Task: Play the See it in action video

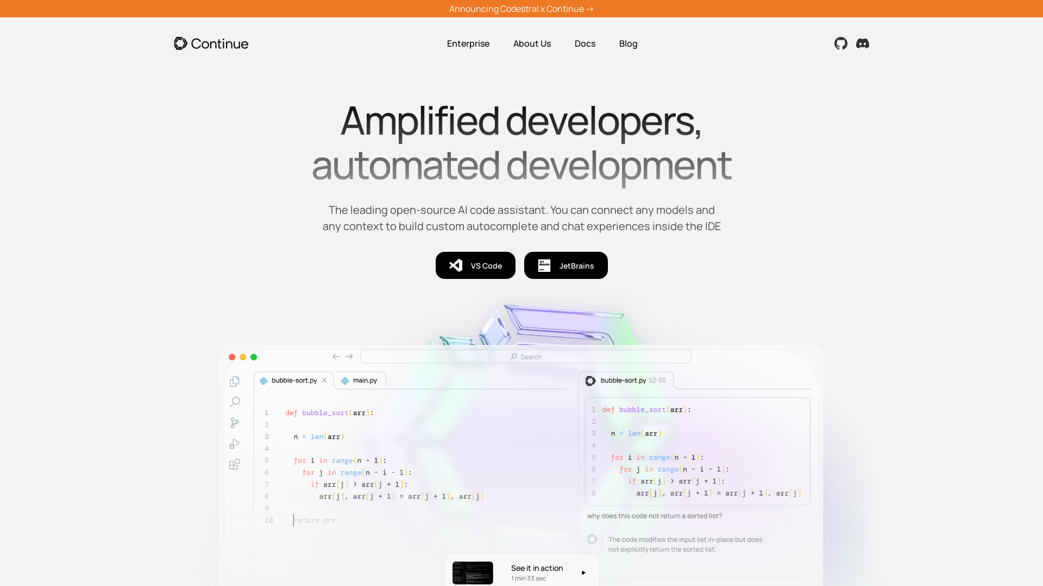Action: click(x=521, y=572)
